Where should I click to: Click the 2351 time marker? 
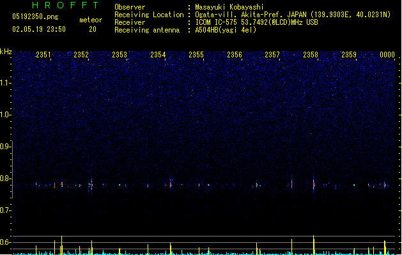click(43, 55)
